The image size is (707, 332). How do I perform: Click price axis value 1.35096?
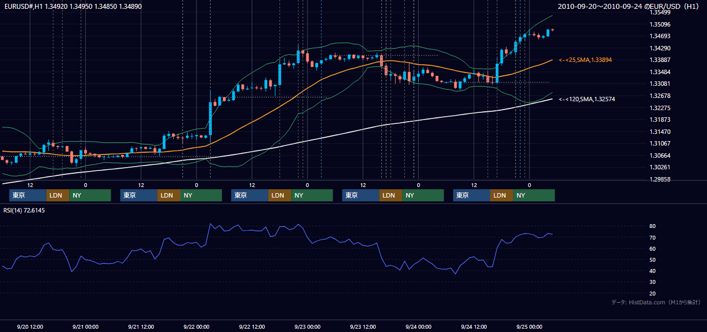coord(660,24)
